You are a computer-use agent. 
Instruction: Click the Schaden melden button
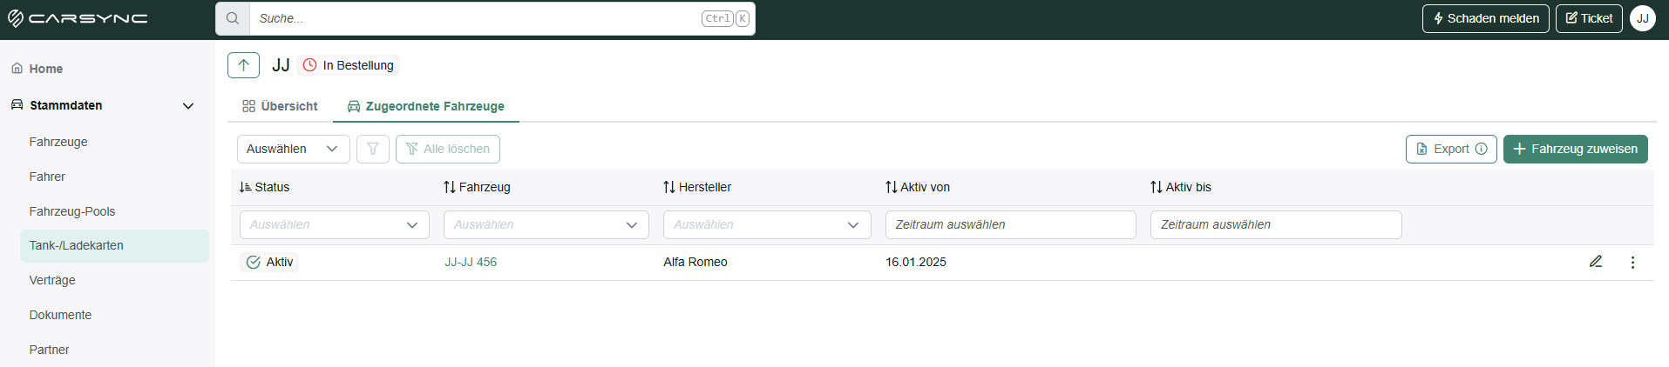click(1486, 18)
